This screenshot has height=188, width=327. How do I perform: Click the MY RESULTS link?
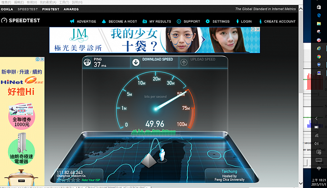coord(160,21)
